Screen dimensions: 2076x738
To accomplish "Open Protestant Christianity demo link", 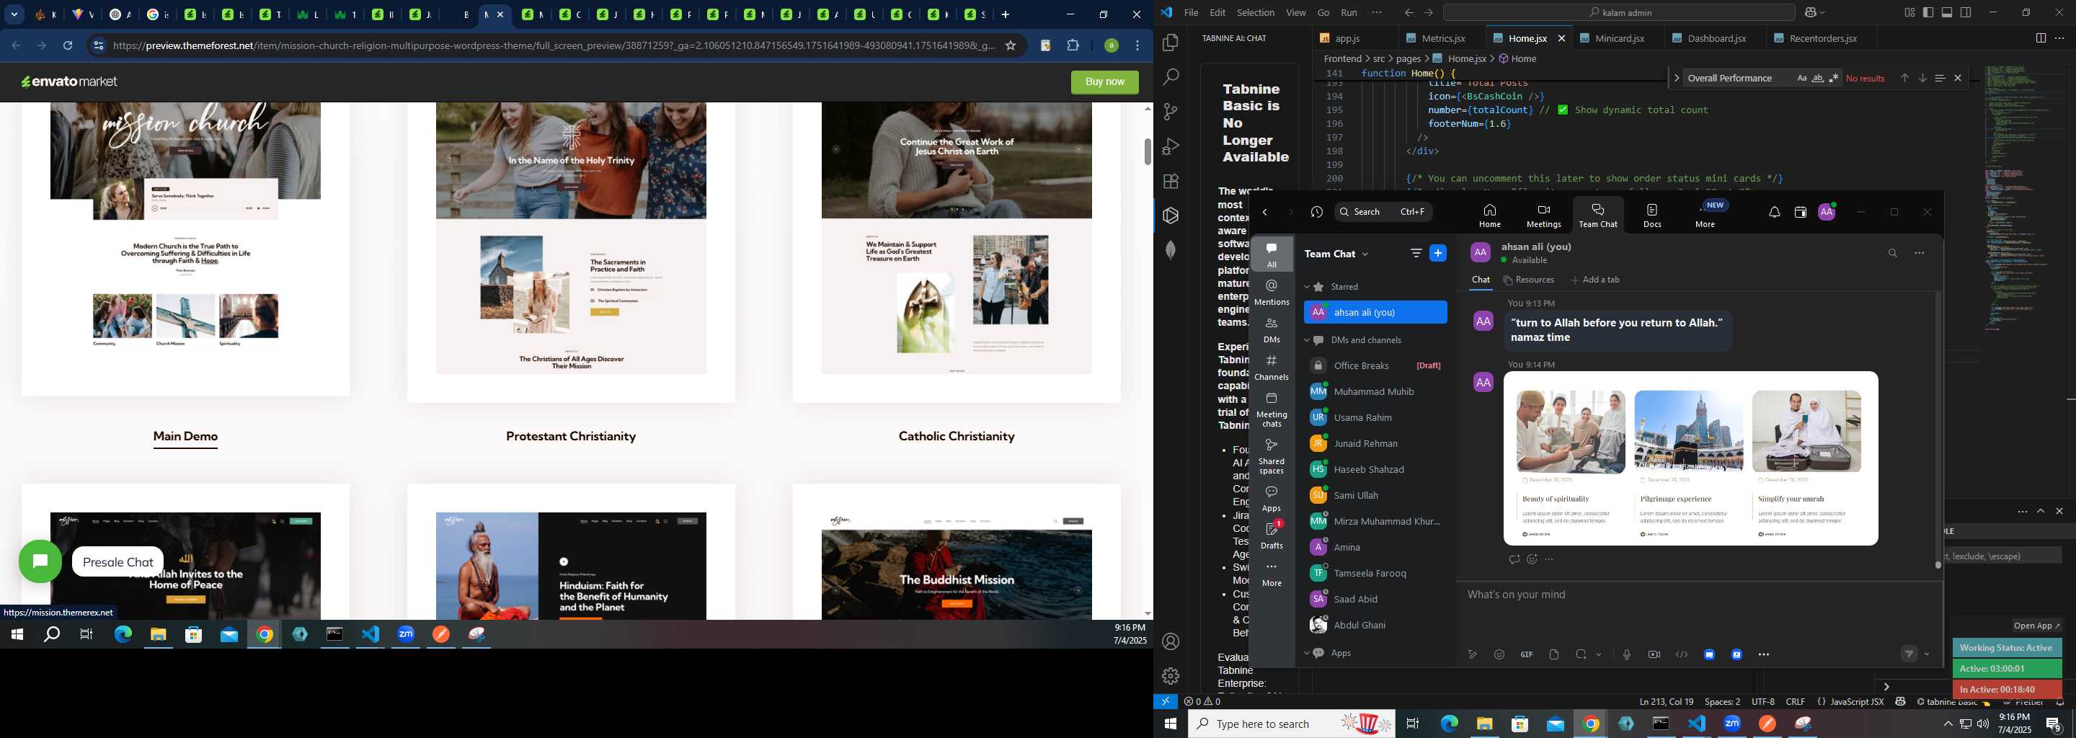I will click(x=571, y=437).
